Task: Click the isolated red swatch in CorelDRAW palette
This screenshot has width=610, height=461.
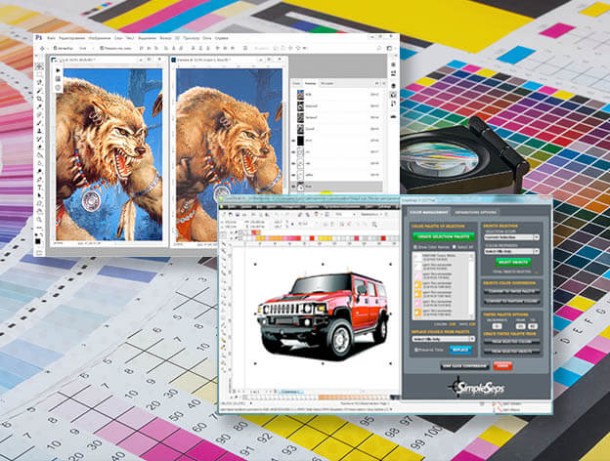Action: tap(312, 238)
